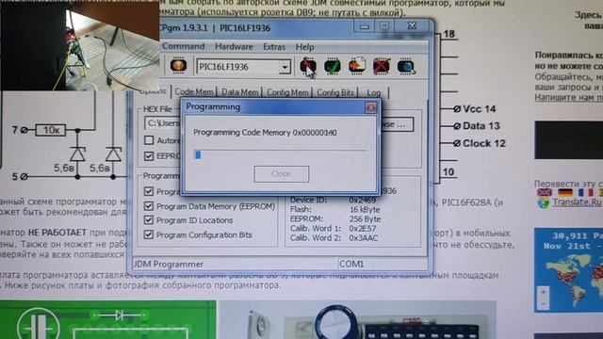Viewport: 603px width, 339px height.
Task: Click the Autodetect PIC chip icon
Action: [x=178, y=66]
